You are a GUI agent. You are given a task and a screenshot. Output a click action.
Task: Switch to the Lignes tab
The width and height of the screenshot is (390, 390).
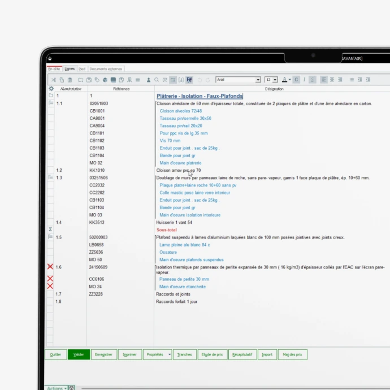click(70, 69)
